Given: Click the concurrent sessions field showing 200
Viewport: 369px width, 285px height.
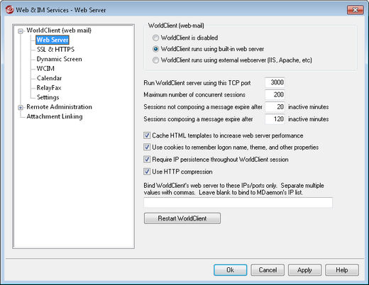Looking at the screenshot, I should pyautogui.click(x=275, y=94).
